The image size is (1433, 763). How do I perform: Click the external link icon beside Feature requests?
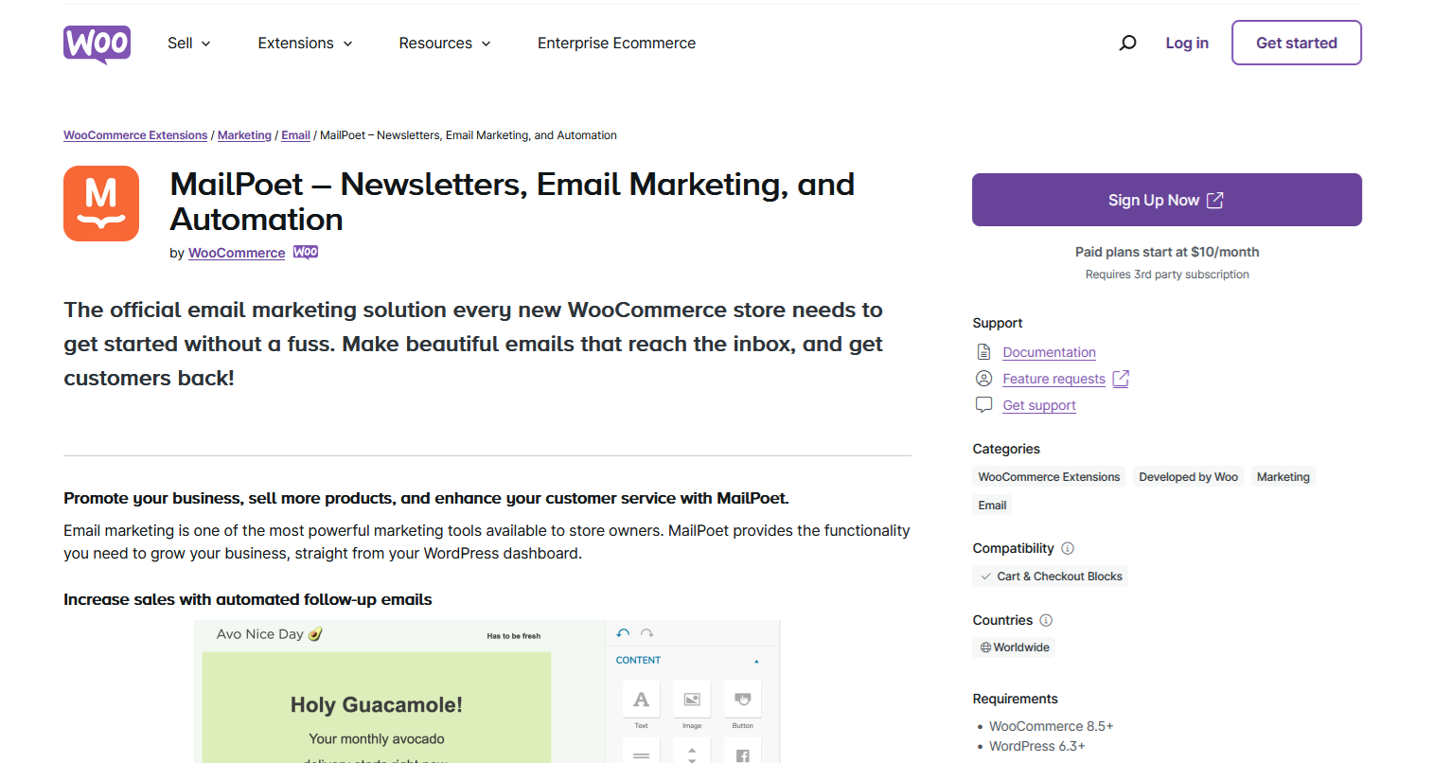click(x=1121, y=379)
